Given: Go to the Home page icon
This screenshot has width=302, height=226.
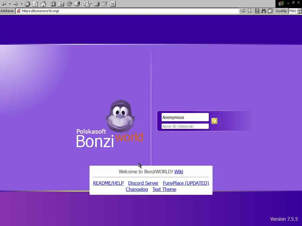Looking at the screenshot, I should (43, 4).
